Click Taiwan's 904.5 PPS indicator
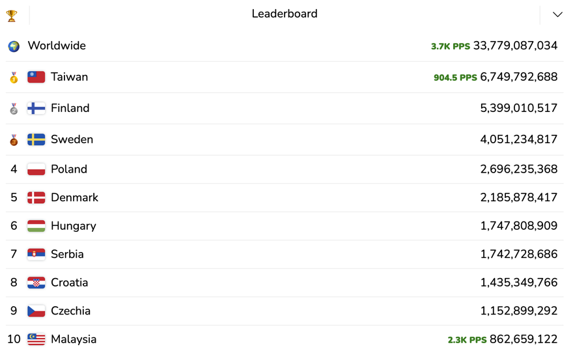Viewport: 573px width, 351px height. (x=455, y=77)
